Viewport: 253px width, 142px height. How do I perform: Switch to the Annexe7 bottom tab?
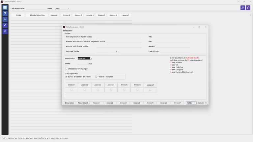tap(177, 103)
